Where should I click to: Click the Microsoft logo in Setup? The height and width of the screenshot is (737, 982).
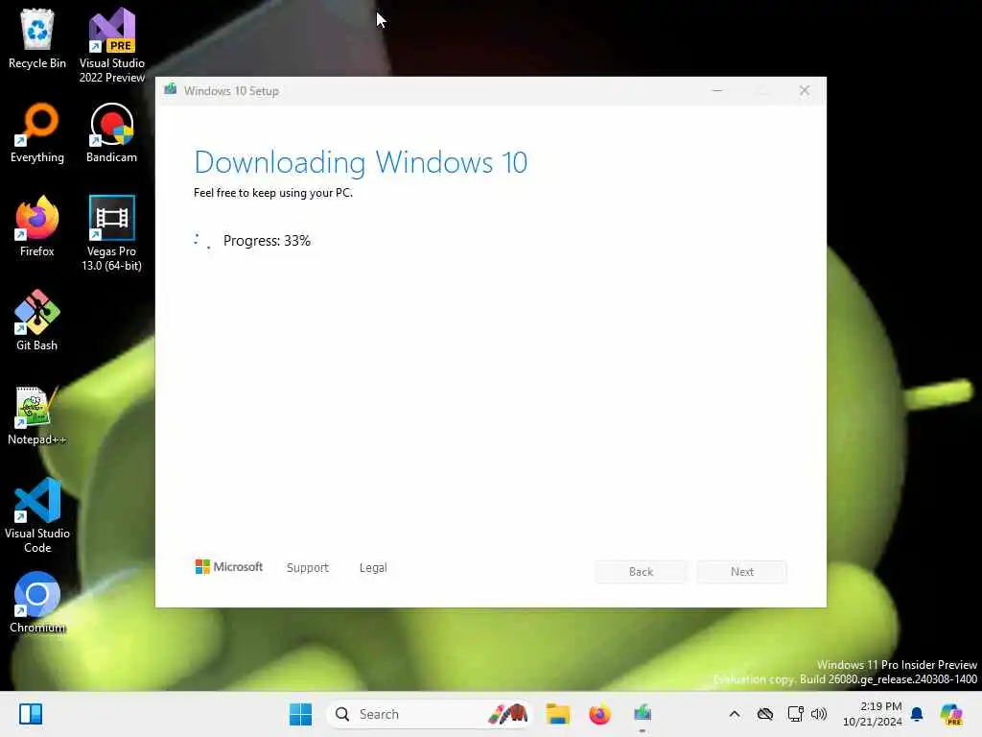(x=228, y=567)
